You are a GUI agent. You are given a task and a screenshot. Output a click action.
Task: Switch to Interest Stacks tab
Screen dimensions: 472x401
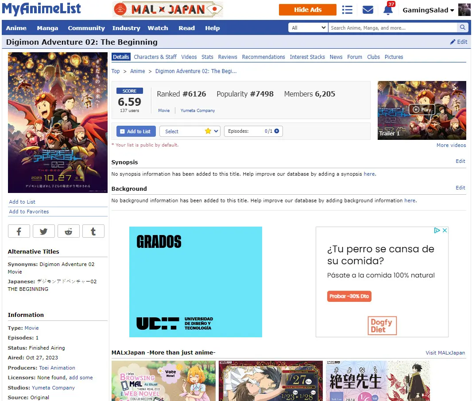pos(307,57)
